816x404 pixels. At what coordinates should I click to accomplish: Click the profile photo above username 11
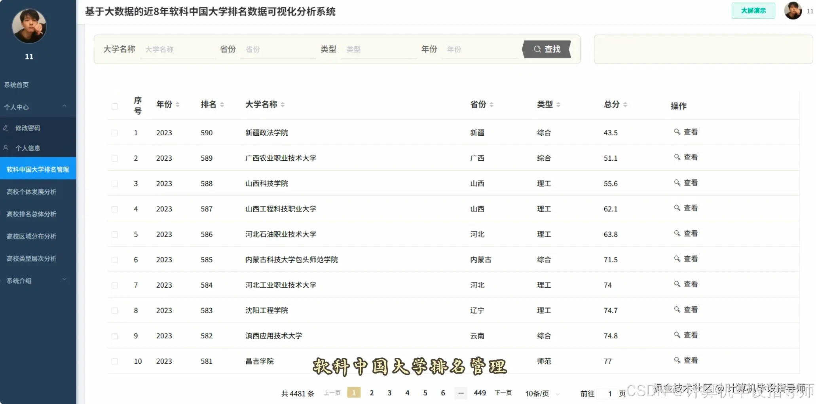coord(28,26)
